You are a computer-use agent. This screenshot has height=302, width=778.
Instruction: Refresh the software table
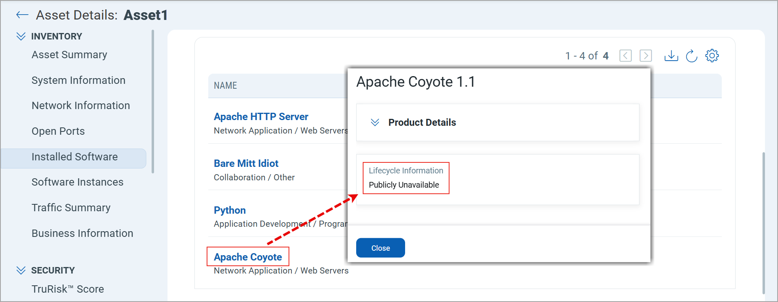[x=692, y=56]
